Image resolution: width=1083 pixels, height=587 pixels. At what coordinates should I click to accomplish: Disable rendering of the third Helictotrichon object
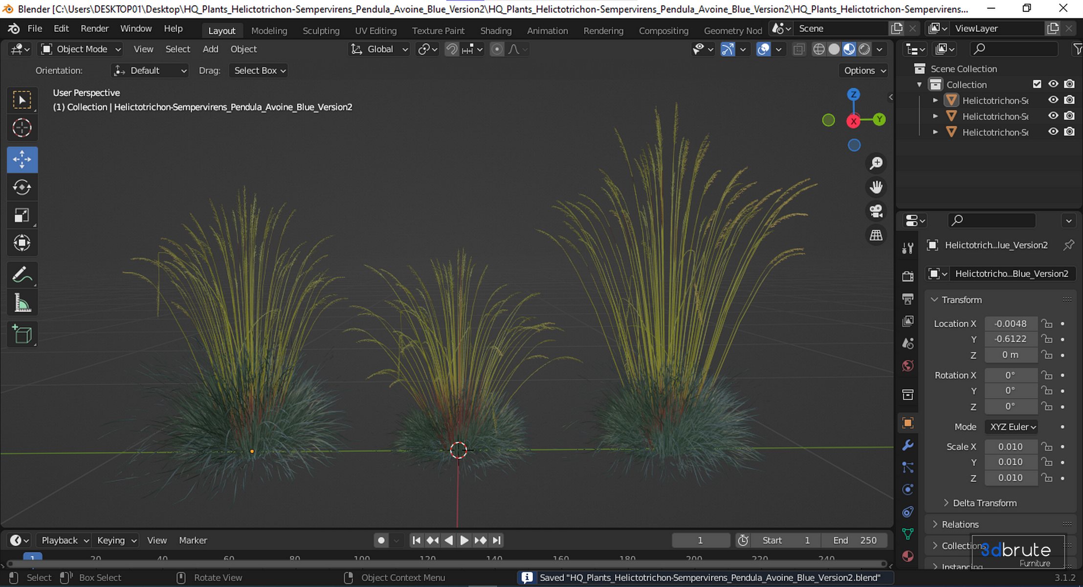pyautogui.click(x=1069, y=132)
